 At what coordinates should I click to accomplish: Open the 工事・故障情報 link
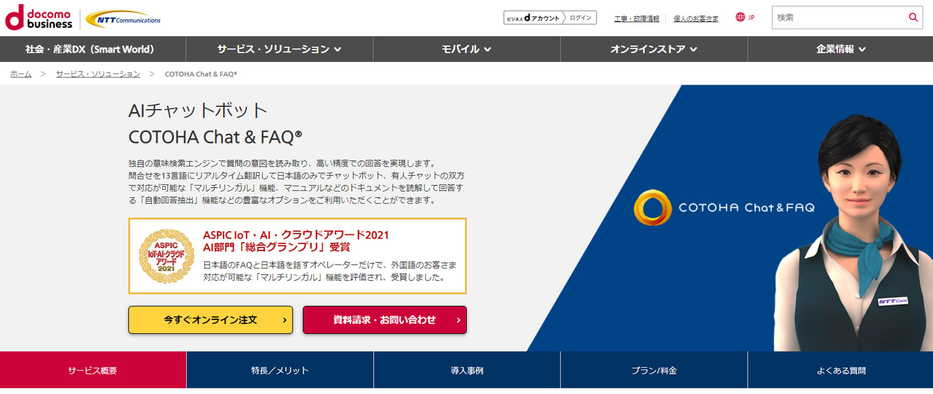click(637, 19)
